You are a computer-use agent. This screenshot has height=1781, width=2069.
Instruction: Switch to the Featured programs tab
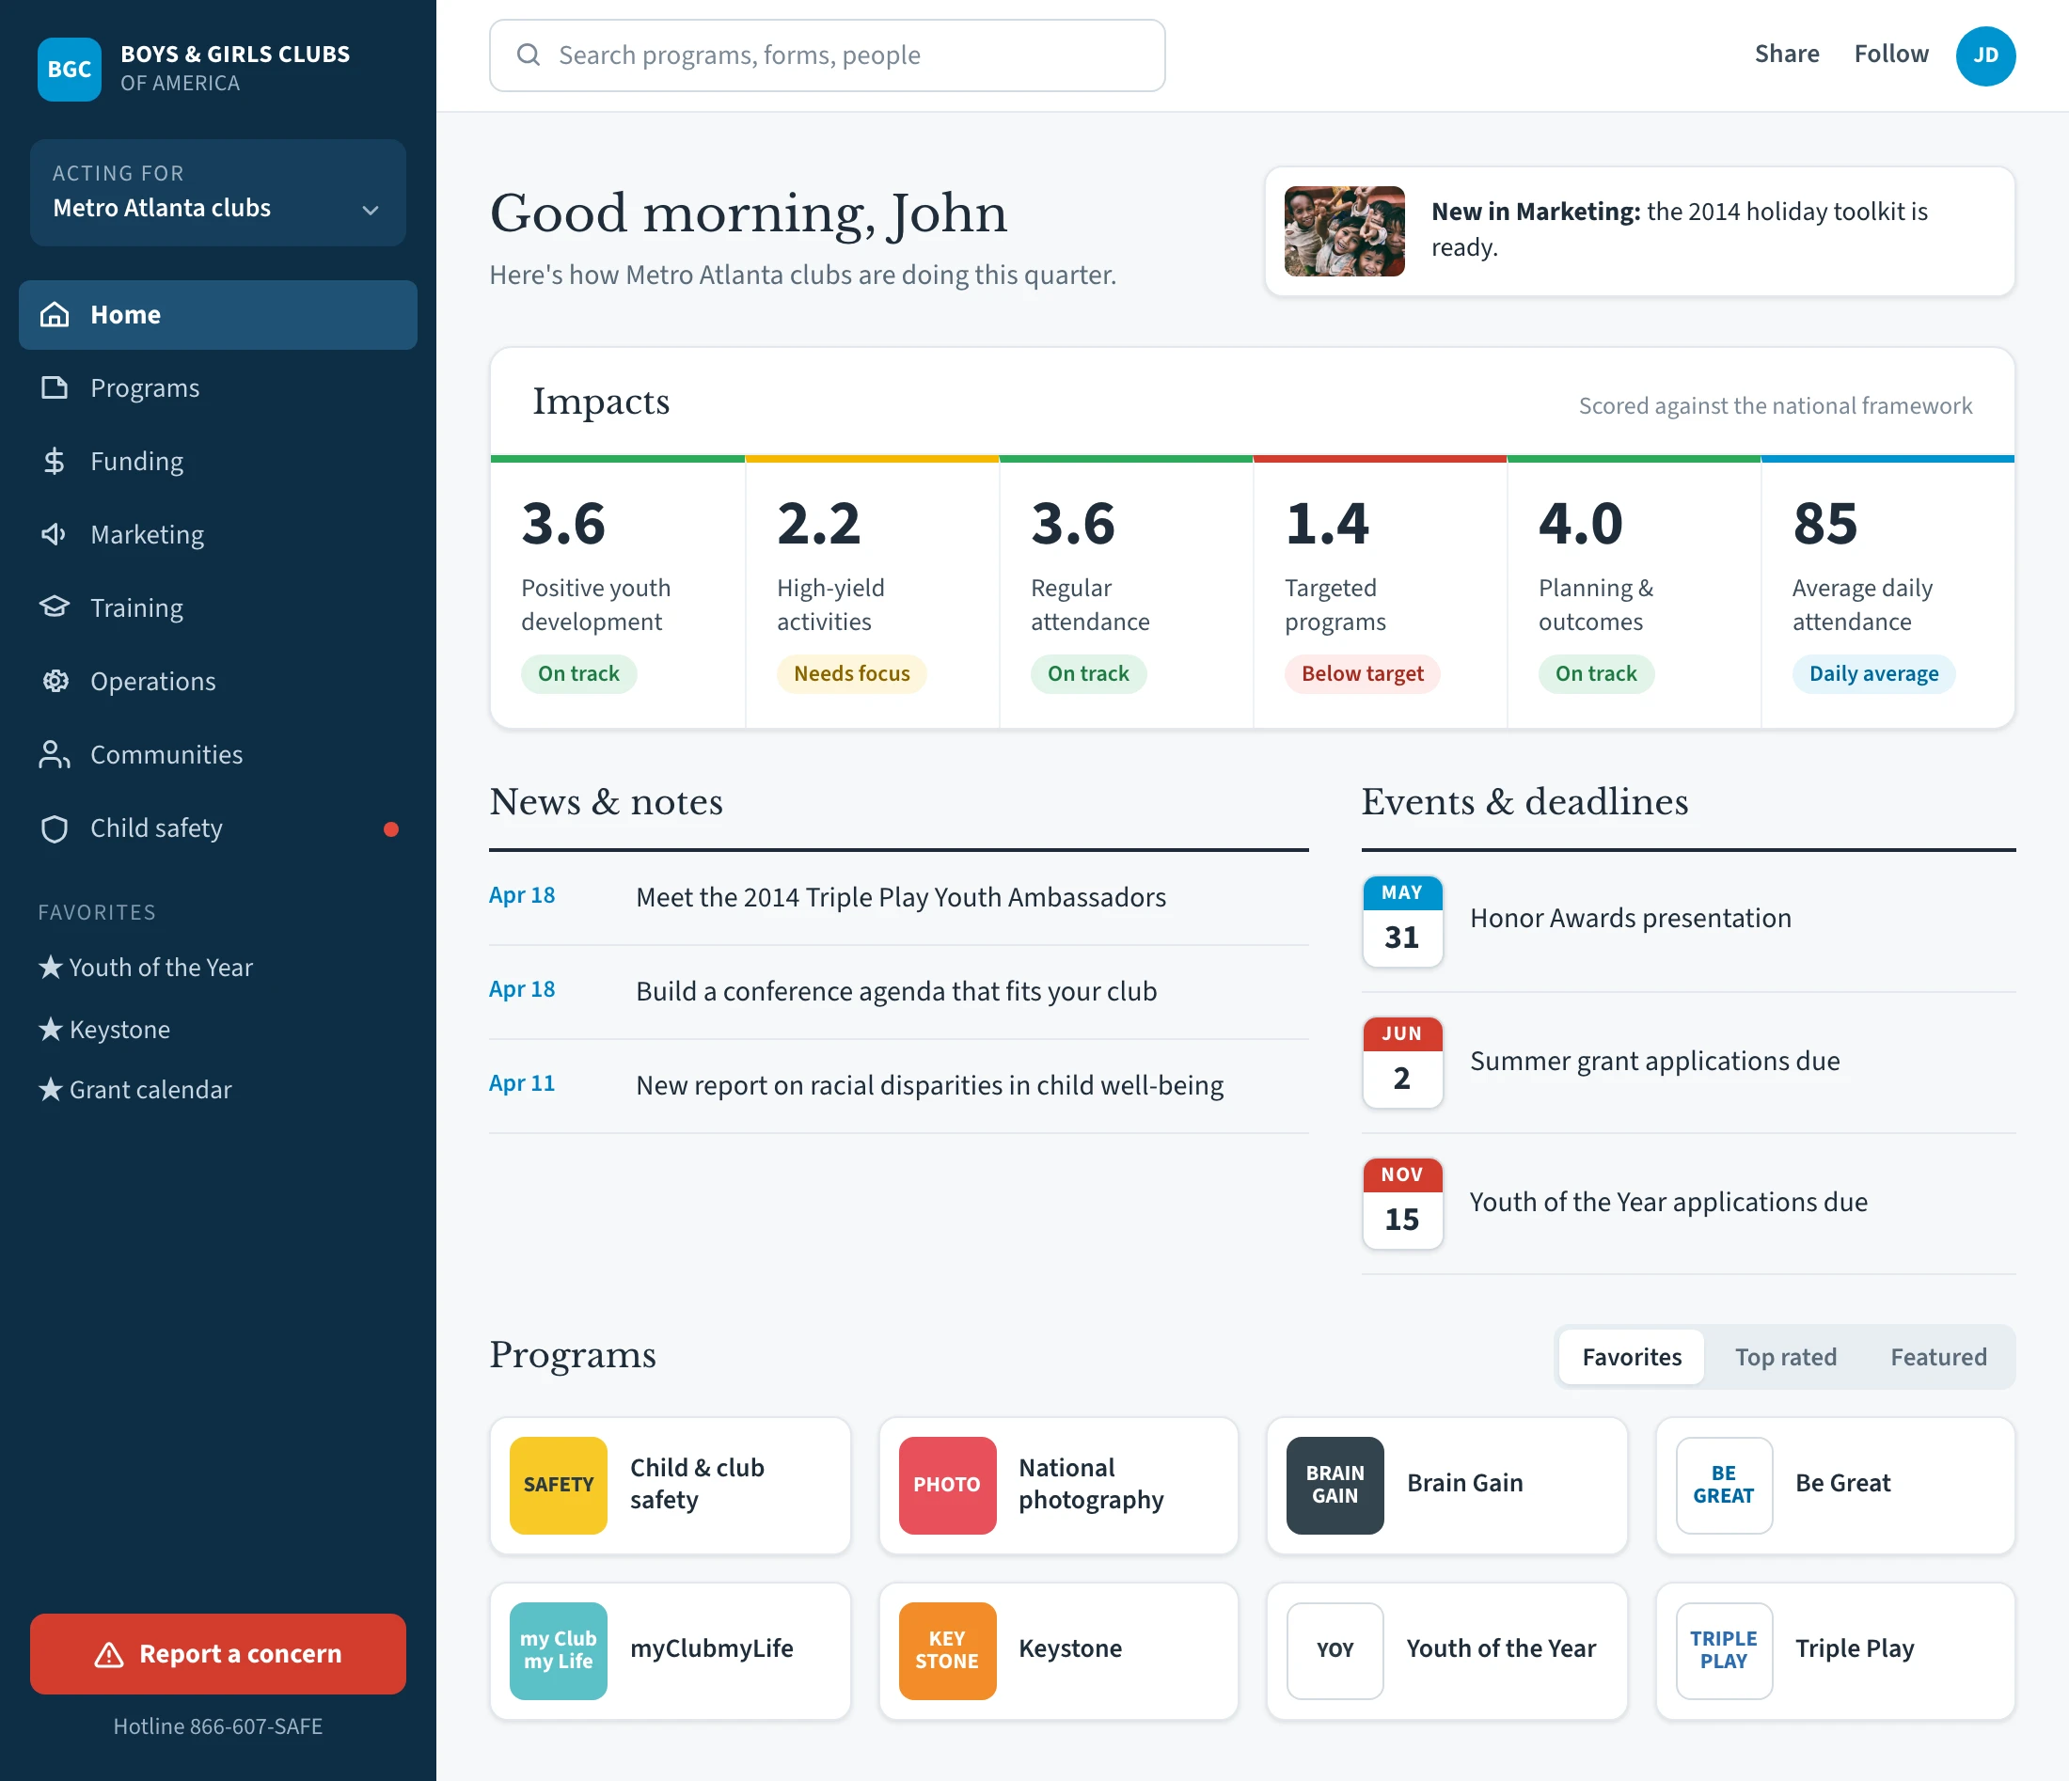coord(1938,1357)
